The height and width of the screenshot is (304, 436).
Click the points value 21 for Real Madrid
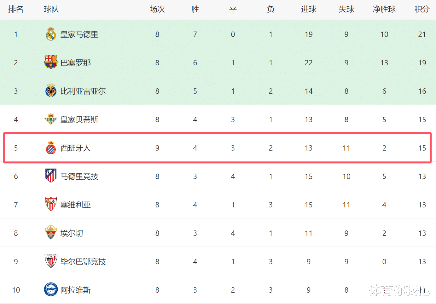[422, 34]
